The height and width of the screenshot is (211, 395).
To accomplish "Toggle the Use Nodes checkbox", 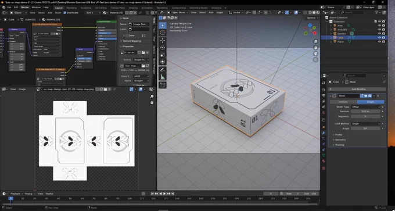I will tap(64, 13).
